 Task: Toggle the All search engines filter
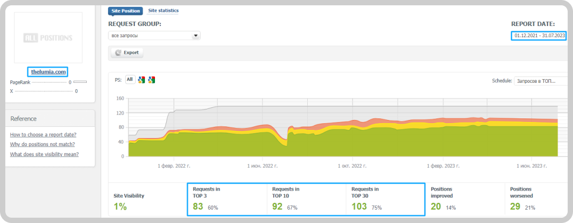[x=130, y=80]
